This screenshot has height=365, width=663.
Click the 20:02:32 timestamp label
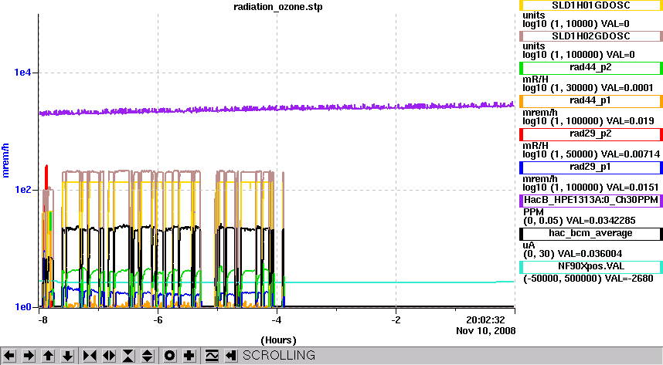(x=485, y=319)
